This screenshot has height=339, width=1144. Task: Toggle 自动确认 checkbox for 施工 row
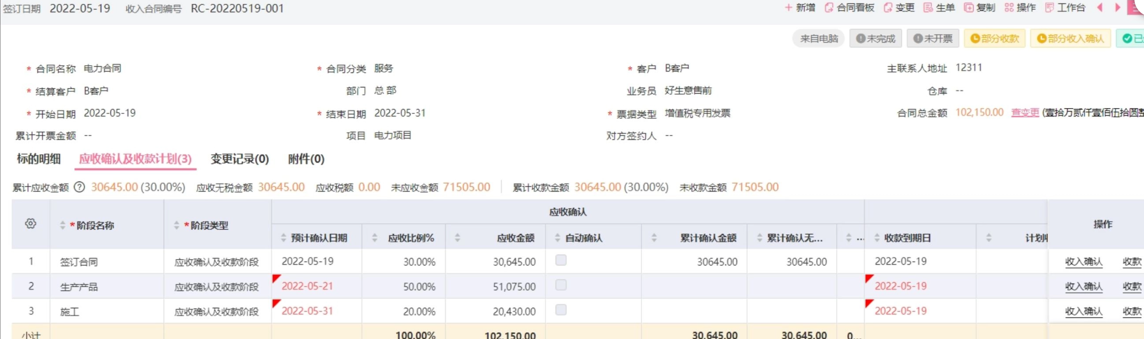coord(561,310)
